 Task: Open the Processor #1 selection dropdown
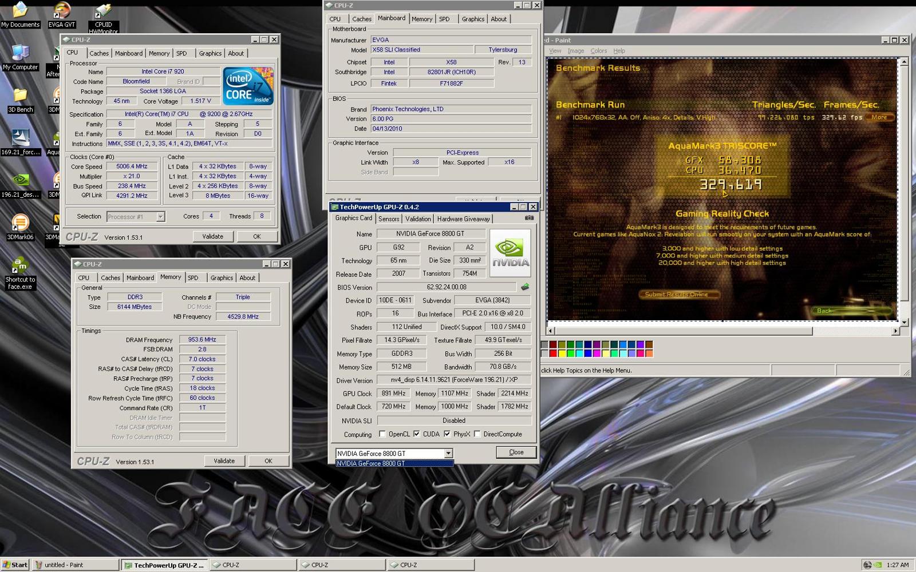(160, 217)
